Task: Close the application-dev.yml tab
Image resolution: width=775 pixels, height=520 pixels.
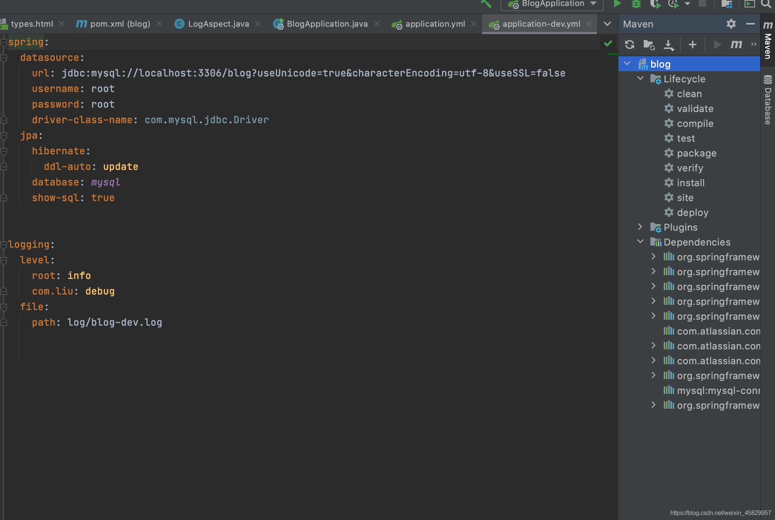Action: 589,24
